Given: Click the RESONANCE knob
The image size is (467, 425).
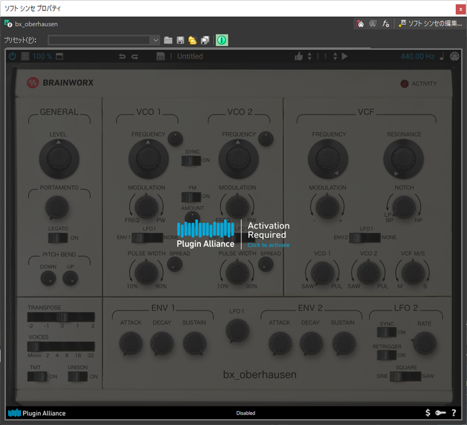Looking at the screenshot, I should point(403,159).
